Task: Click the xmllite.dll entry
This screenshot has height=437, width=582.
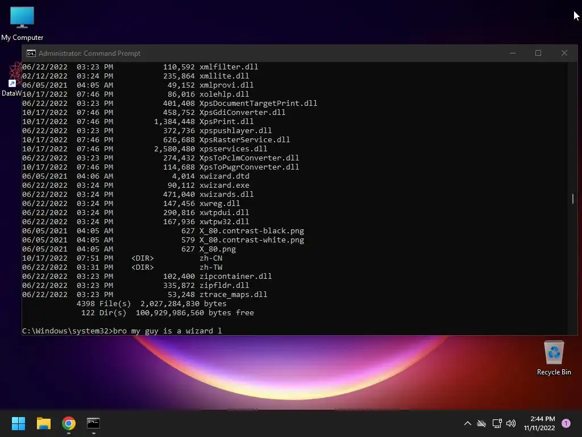Action: click(x=224, y=76)
